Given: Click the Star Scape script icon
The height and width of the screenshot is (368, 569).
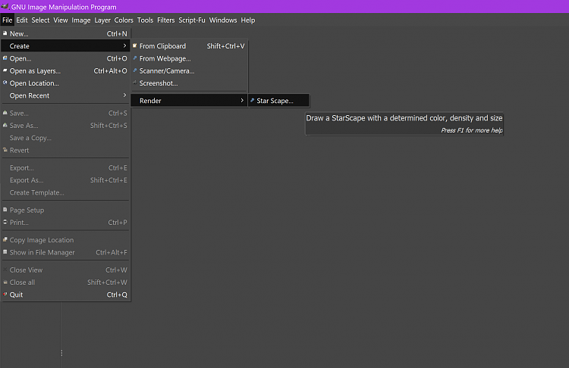Looking at the screenshot, I should [x=252, y=101].
